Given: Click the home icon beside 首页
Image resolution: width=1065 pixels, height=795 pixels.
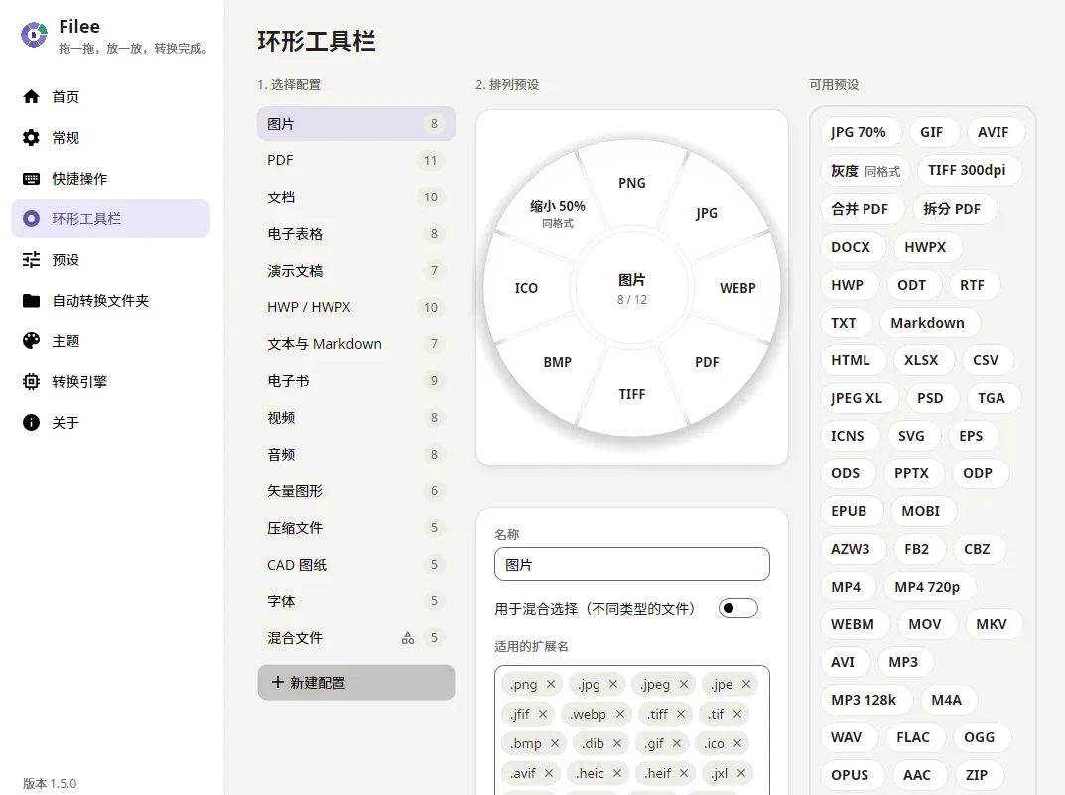Looking at the screenshot, I should 31,96.
